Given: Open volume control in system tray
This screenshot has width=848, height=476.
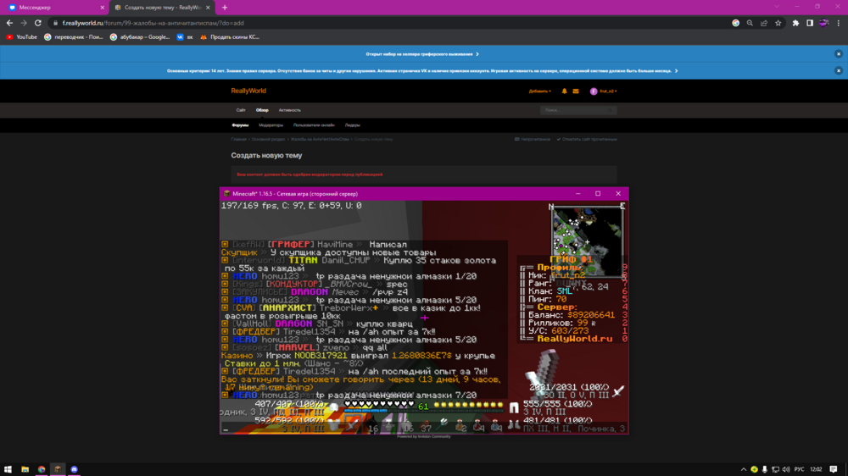Looking at the screenshot, I should 786,469.
